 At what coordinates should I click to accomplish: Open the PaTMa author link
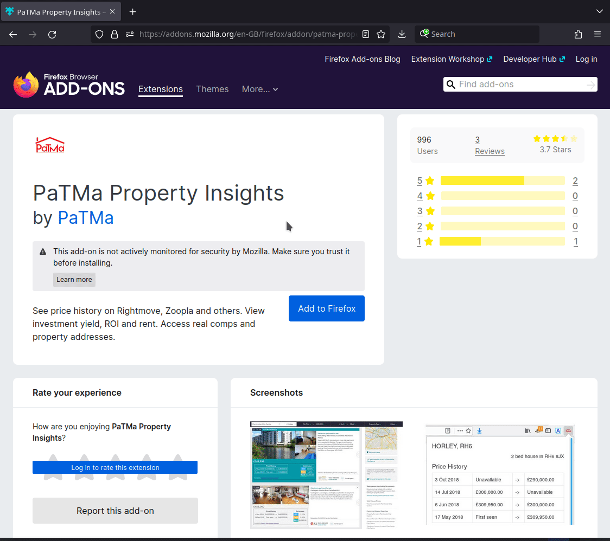86,217
